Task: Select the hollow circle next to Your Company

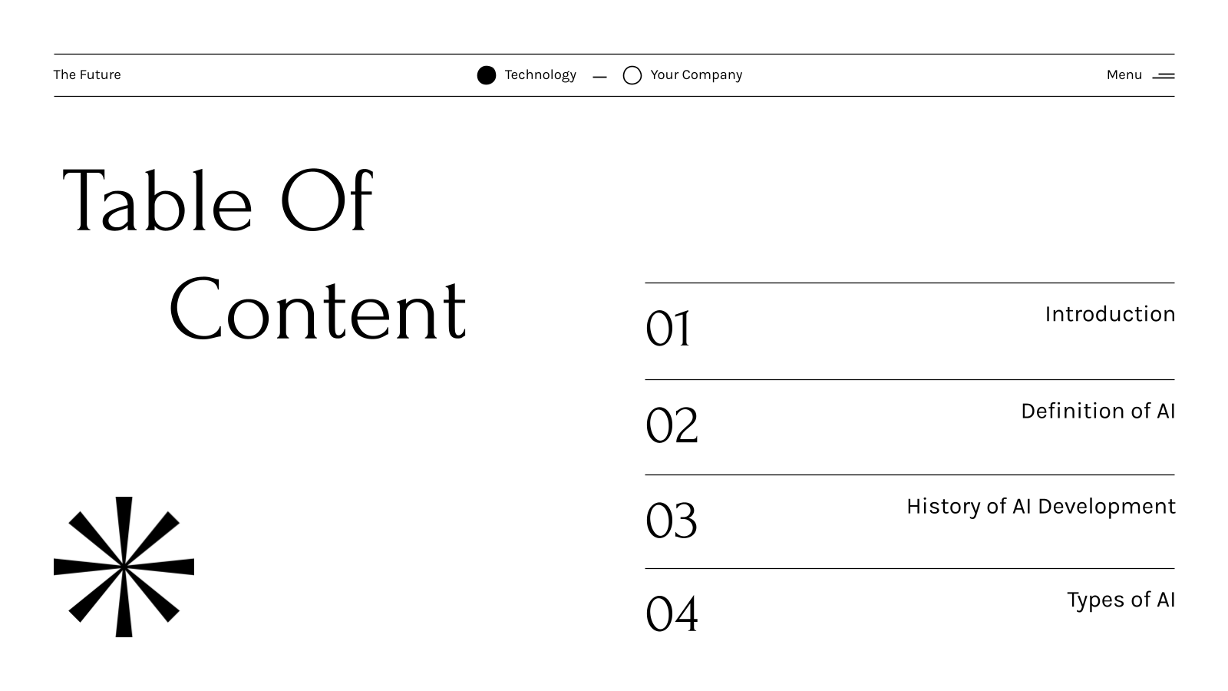Action: pyautogui.click(x=632, y=75)
